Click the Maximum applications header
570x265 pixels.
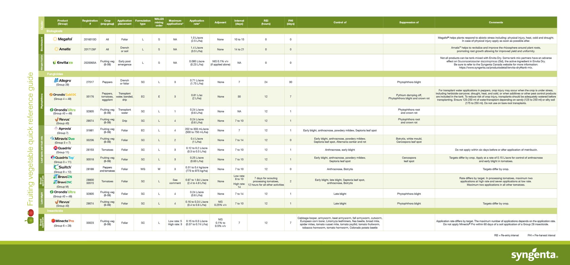(x=175, y=22)
